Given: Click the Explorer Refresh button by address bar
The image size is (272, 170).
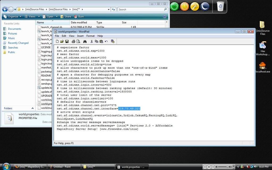Looking at the screenshot, I should 113,9.
